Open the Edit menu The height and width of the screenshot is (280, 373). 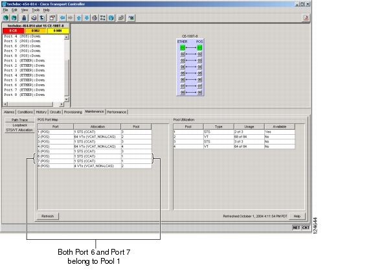[14, 10]
